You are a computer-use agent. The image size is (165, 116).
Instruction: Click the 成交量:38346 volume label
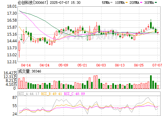pyautogui.click(x=30, y=71)
